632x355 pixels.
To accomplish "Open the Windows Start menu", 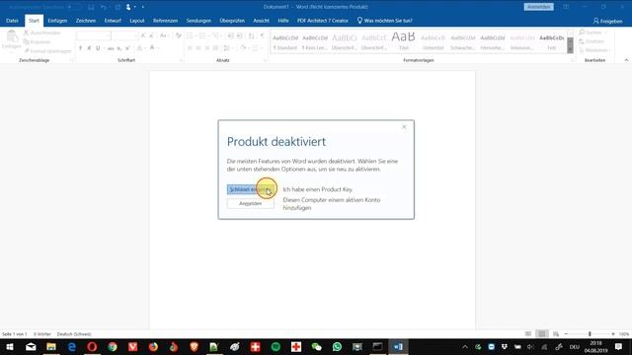I will tap(10, 346).
